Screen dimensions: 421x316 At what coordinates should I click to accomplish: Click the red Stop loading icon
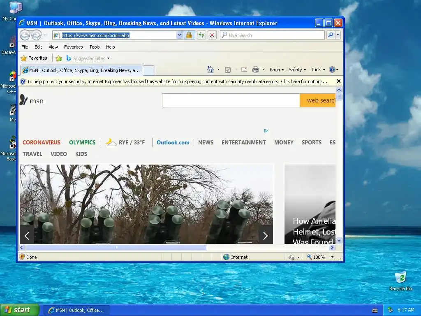[212, 35]
